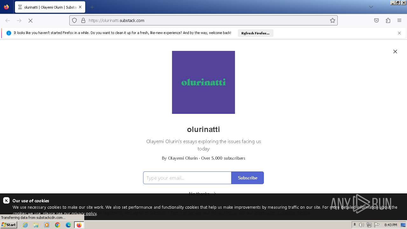Open the network tray icon

click(369, 225)
